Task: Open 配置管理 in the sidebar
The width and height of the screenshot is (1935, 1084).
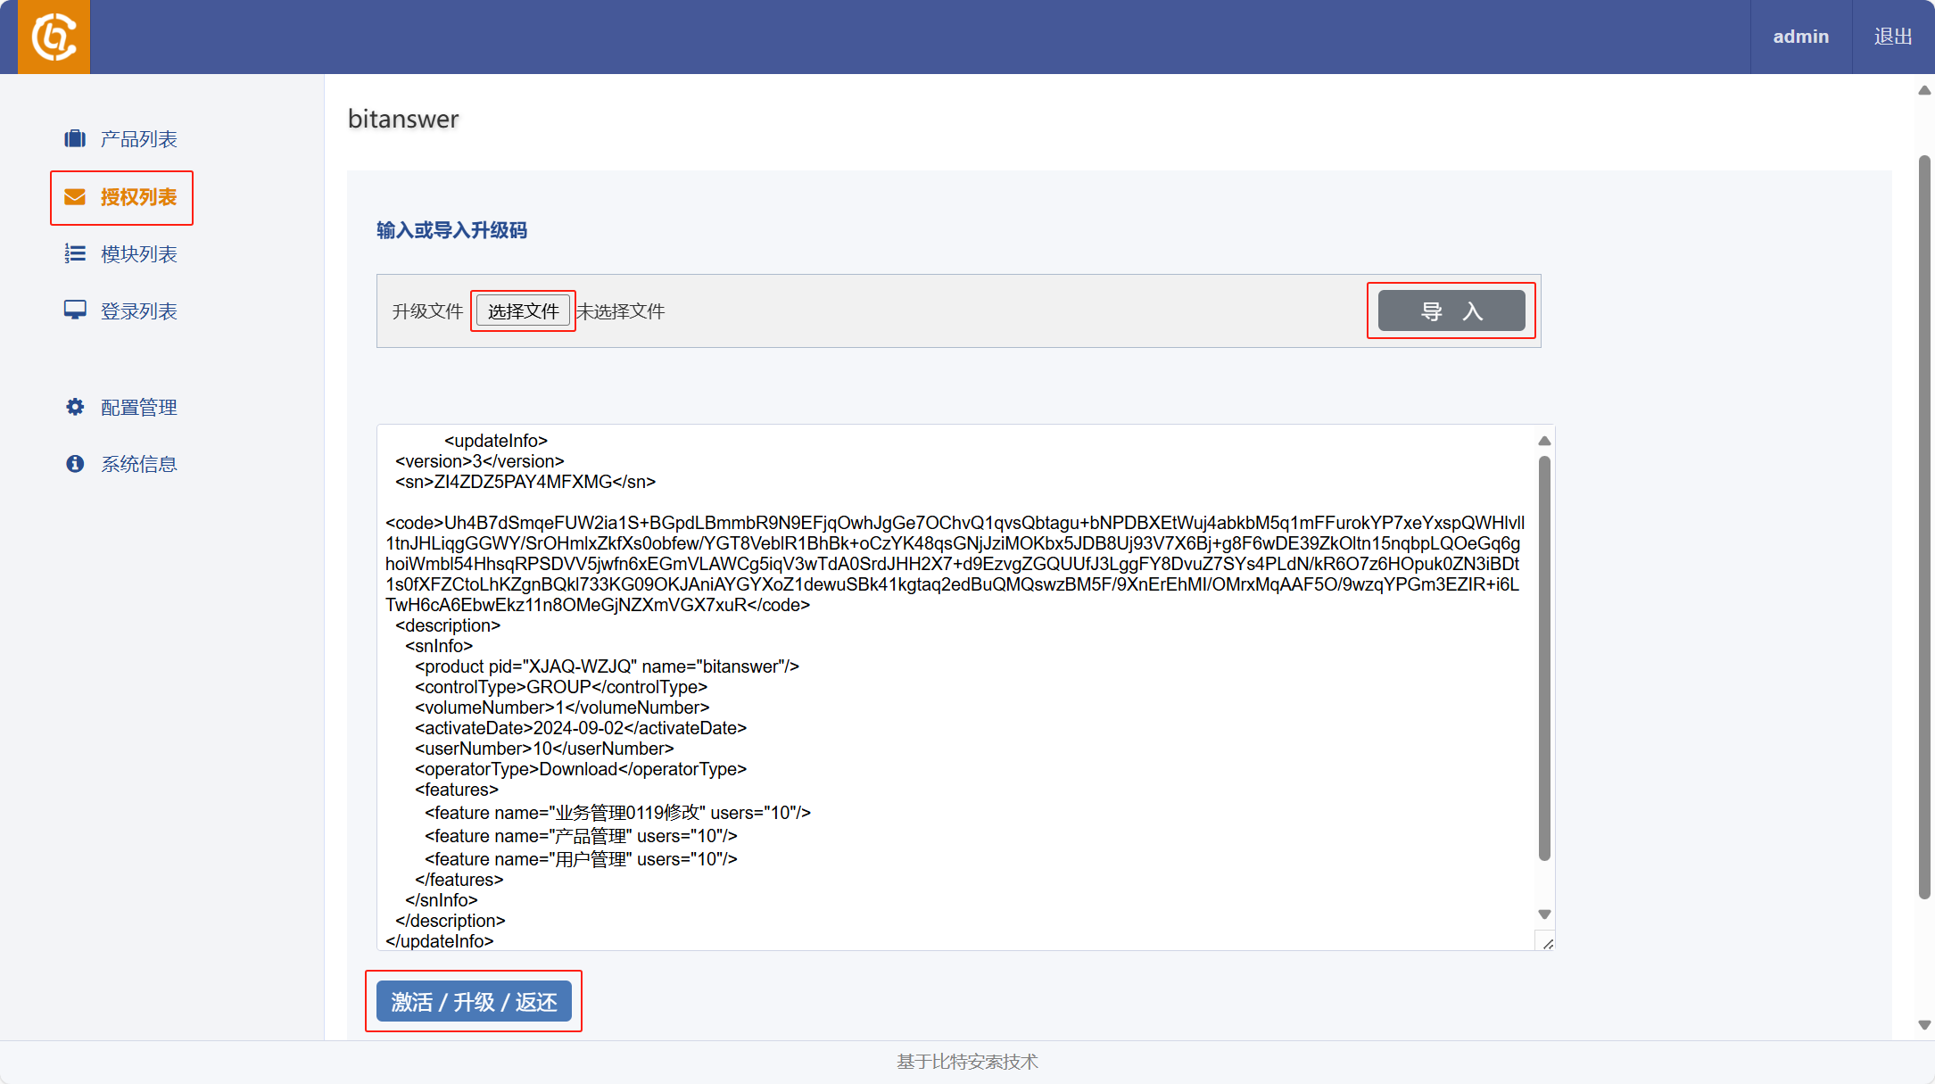Action: coord(138,407)
